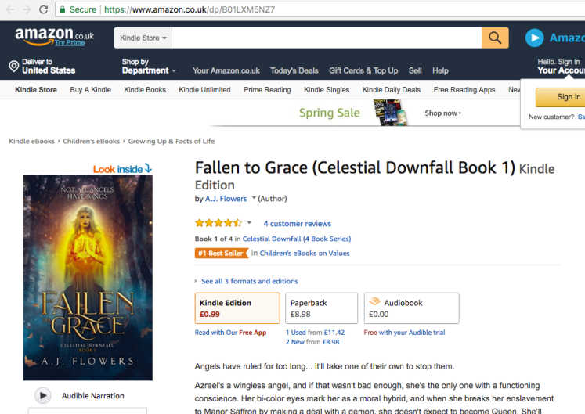Play the Audible Narration sample
The width and height of the screenshot is (585, 414).
(43, 395)
